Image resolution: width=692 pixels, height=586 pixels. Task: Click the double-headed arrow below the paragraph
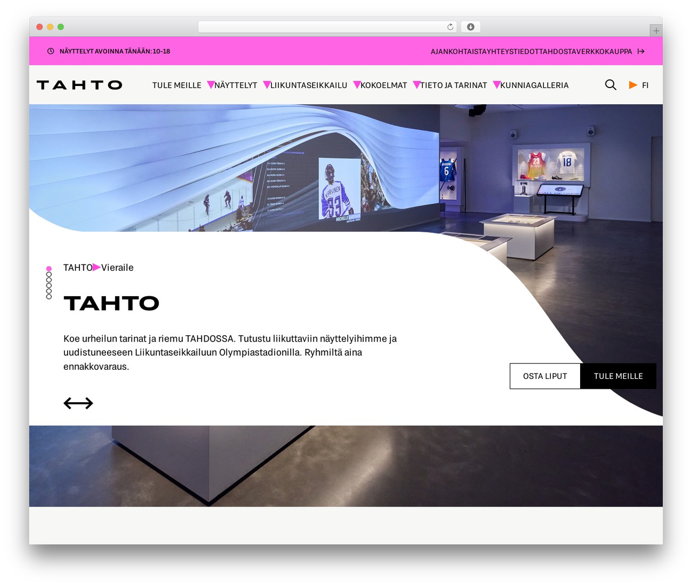click(78, 403)
